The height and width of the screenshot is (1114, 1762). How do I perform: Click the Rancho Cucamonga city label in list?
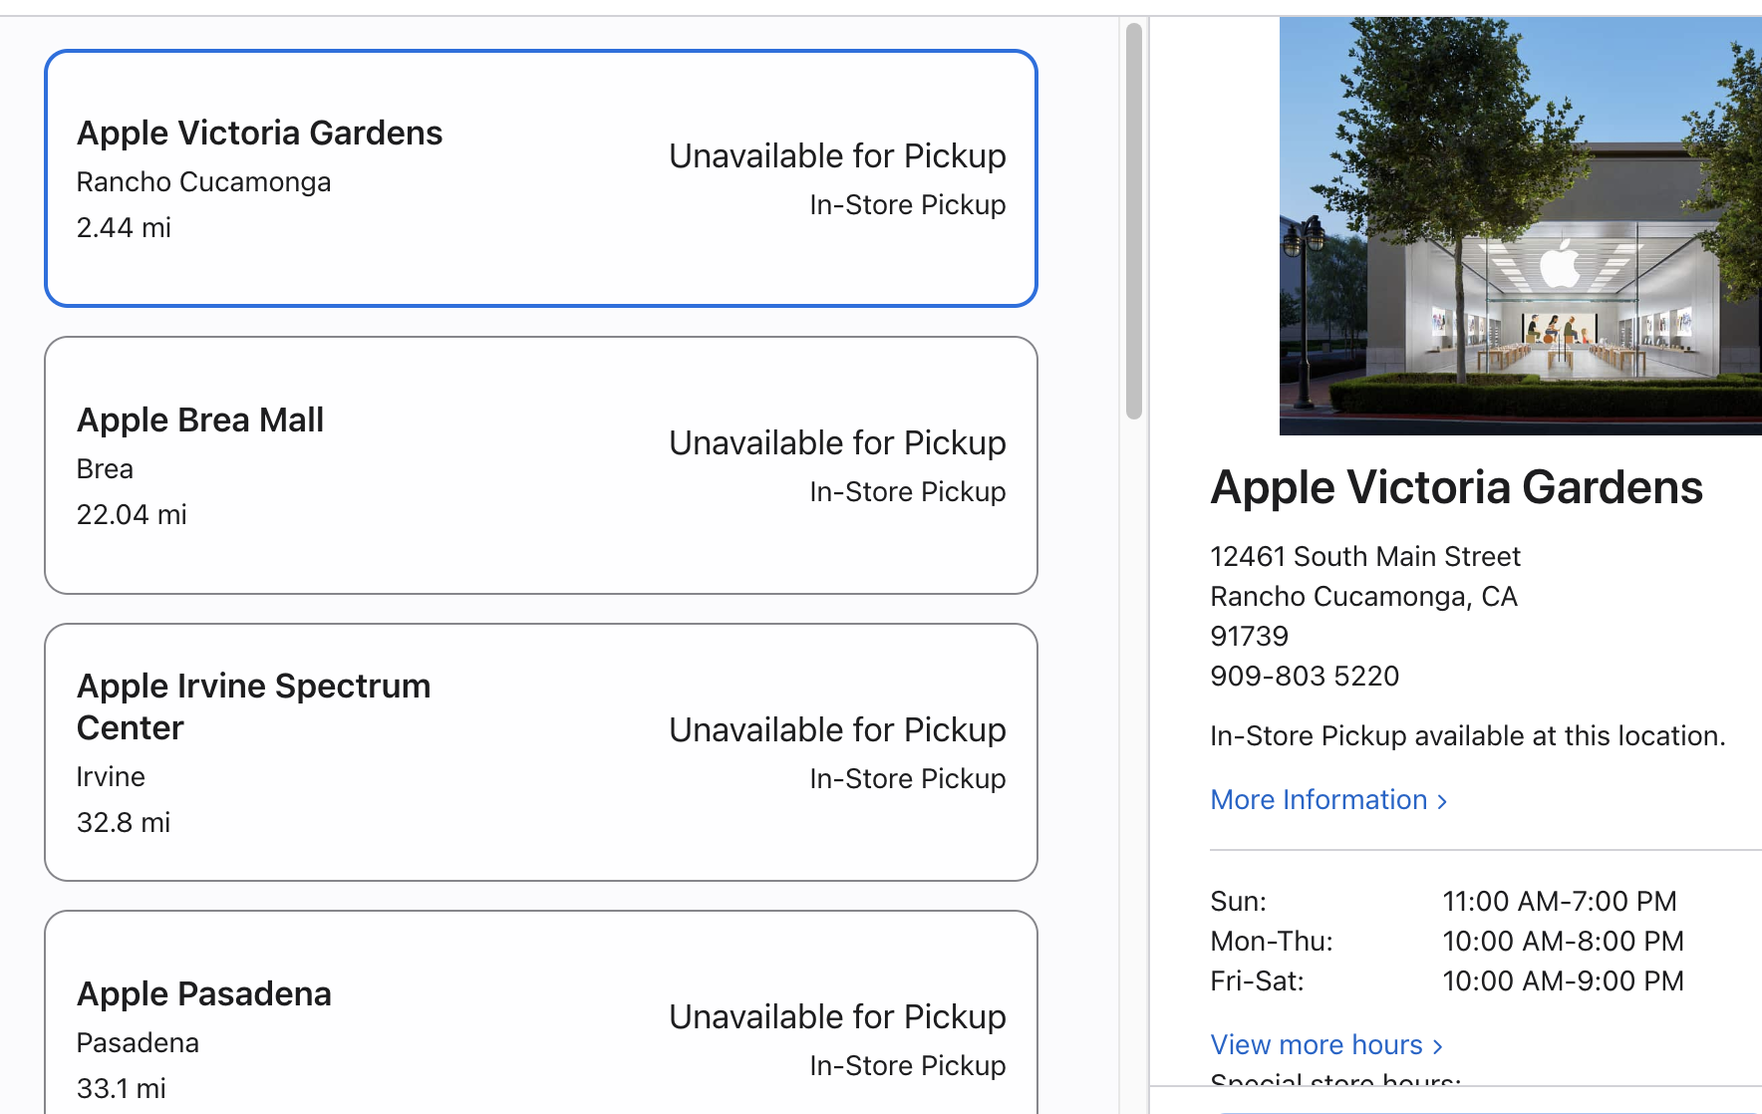(203, 182)
